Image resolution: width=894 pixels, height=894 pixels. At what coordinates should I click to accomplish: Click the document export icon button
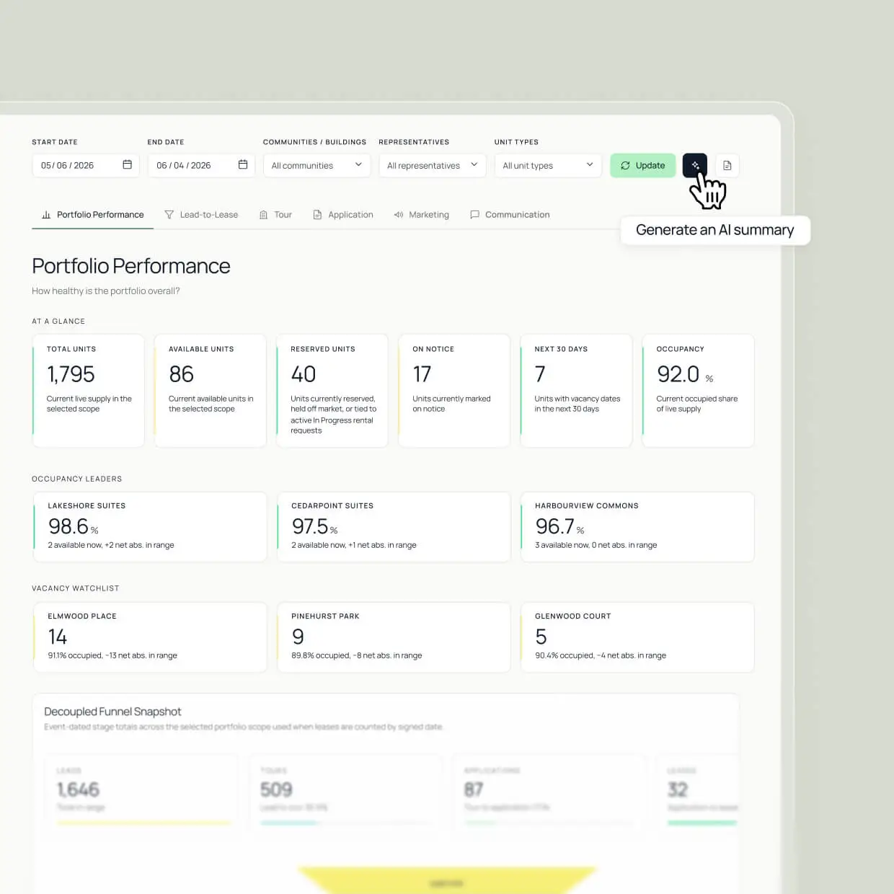pyautogui.click(x=727, y=166)
